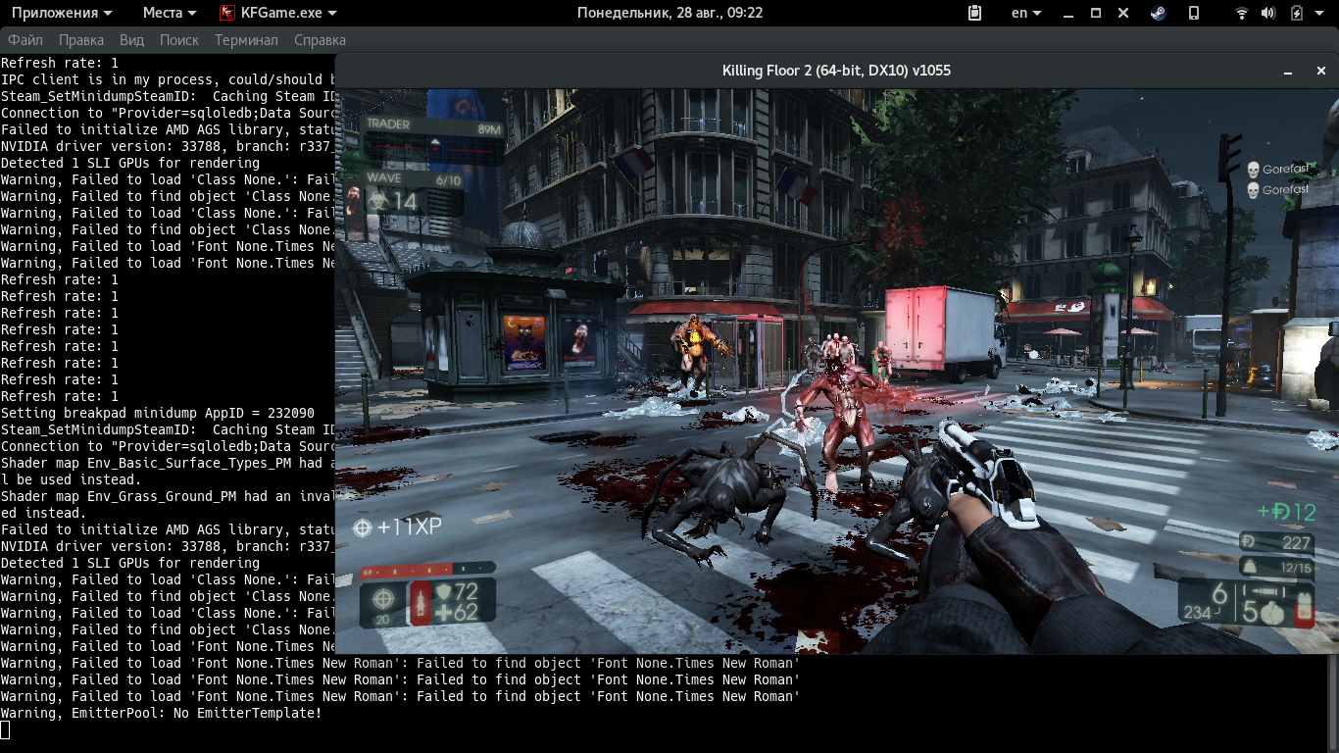Click the zed remaining biohazard icon beside 14
The height and width of the screenshot is (753, 1339).
[x=378, y=201]
